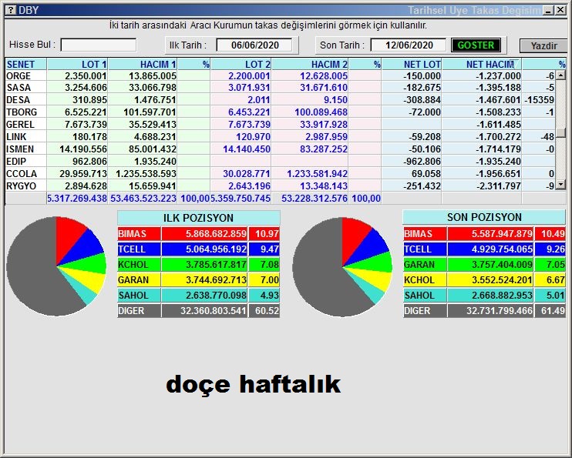Select the TBORG row

tap(281, 112)
